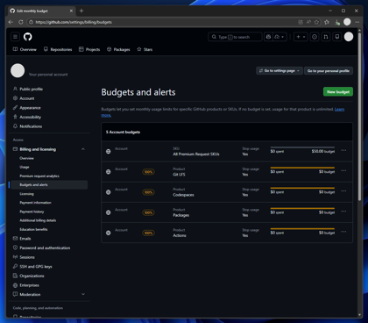Image resolution: width=368 pixels, height=323 pixels.
Task: Open the Pull requests icon in header
Action: click(x=326, y=37)
